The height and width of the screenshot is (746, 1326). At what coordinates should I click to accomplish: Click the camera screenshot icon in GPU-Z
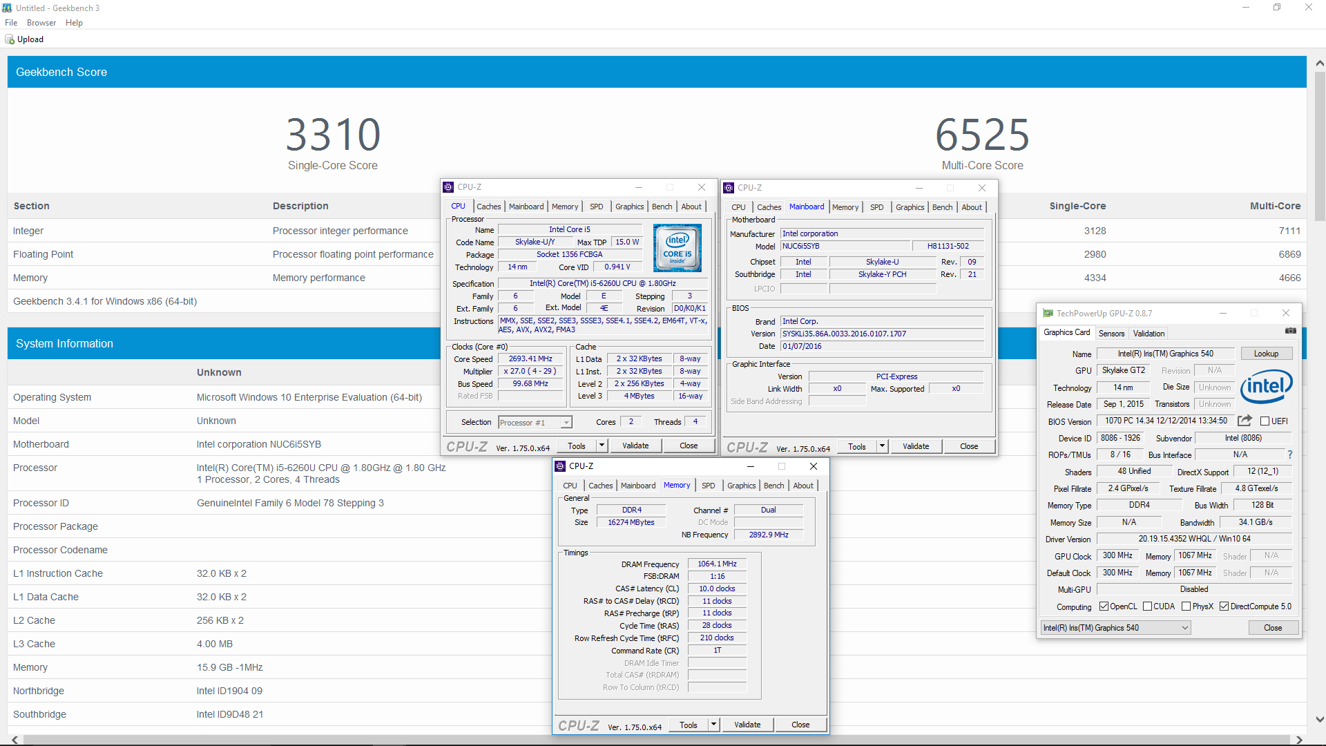1290,332
